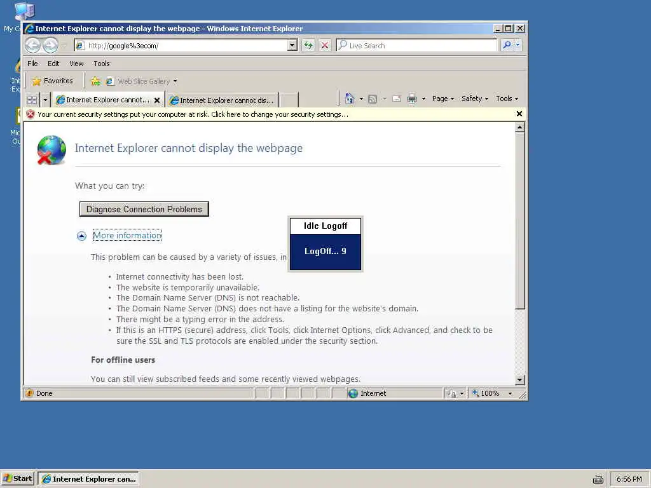651x488 pixels.
Task: Open the View menu
Action: pyautogui.click(x=76, y=64)
